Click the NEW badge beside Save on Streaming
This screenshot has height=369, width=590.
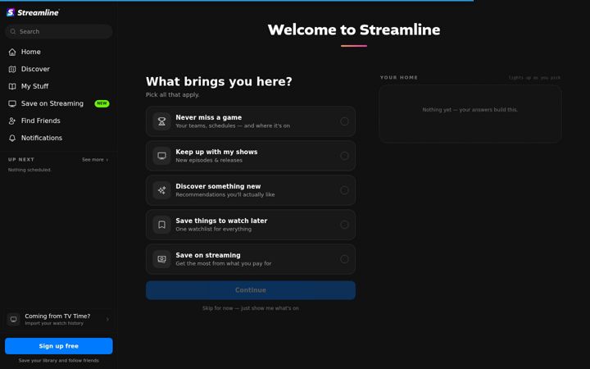pyautogui.click(x=102, y=103)
